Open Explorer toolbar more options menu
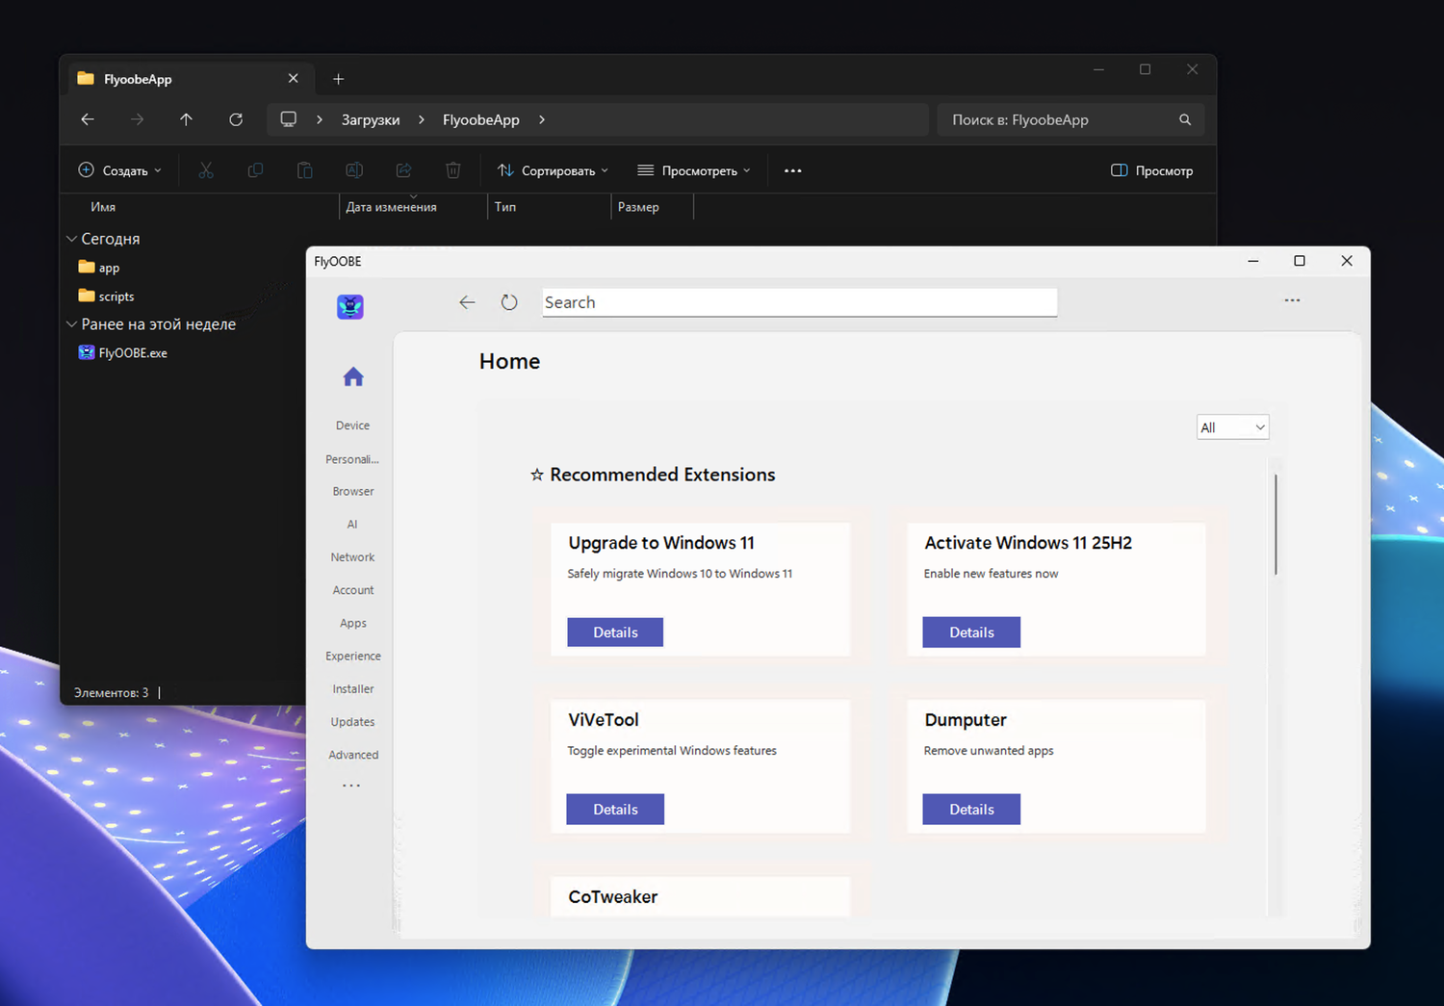 pyautogui.click(x=793, y=170)
